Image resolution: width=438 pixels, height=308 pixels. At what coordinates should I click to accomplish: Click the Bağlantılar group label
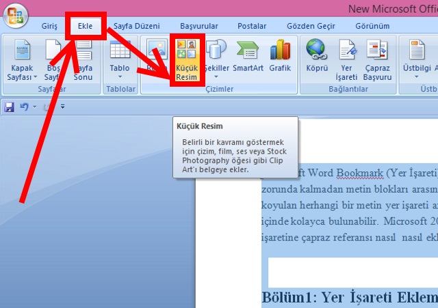[348, 89]
